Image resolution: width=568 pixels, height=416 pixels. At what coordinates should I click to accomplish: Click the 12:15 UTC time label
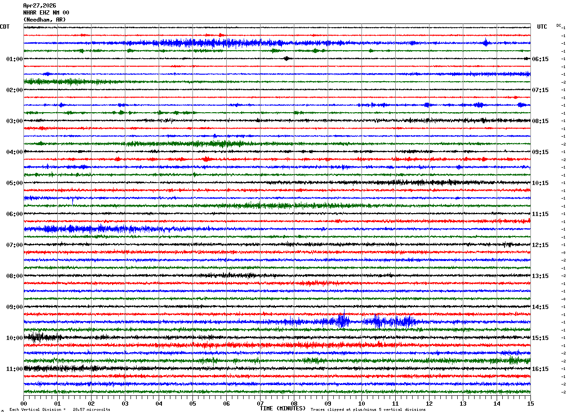click(x=540, y=245)
